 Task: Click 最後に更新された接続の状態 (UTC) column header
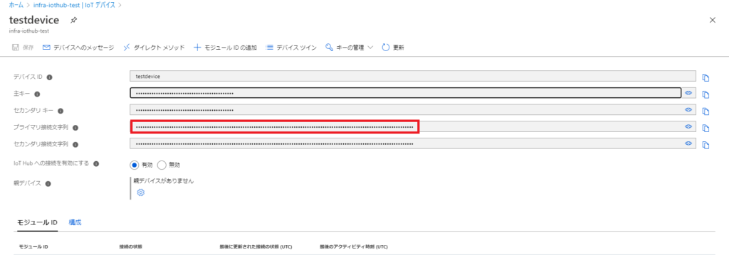[256, 246]
